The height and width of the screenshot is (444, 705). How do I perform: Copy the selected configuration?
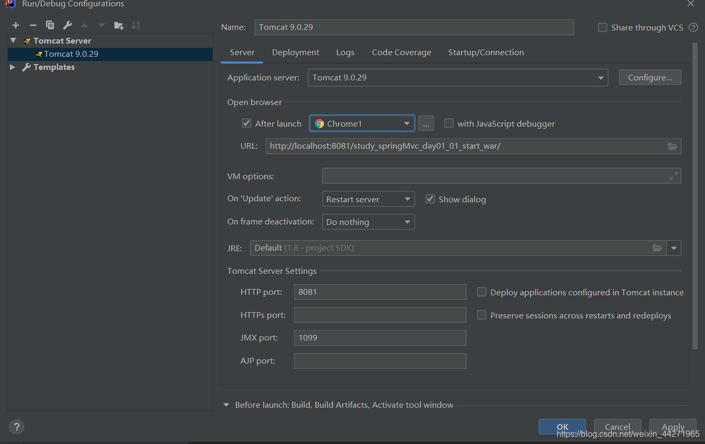click(50, 25)
